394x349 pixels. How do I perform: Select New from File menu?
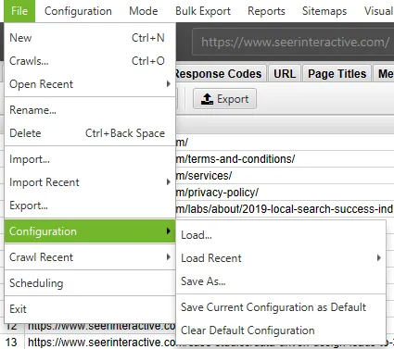(90, 38)
